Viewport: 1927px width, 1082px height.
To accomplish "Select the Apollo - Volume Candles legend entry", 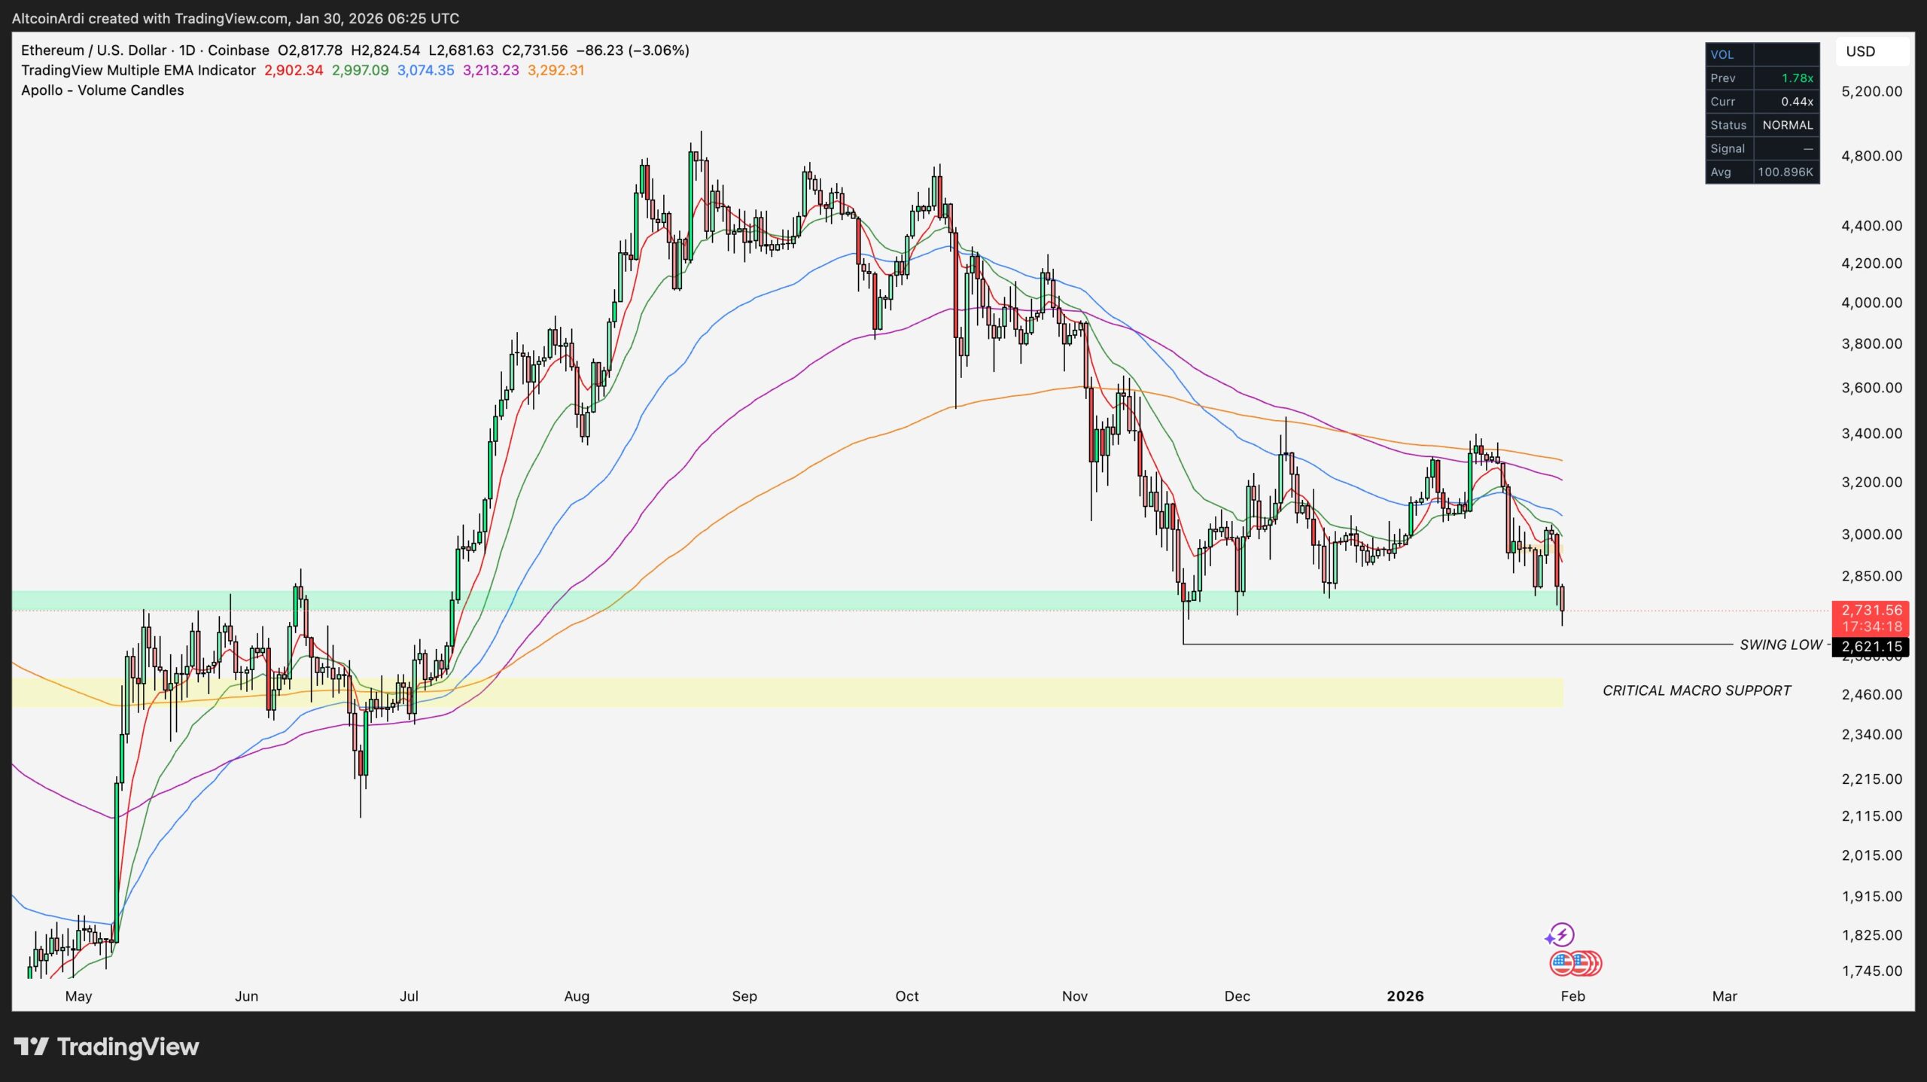I will pos(102,90).
